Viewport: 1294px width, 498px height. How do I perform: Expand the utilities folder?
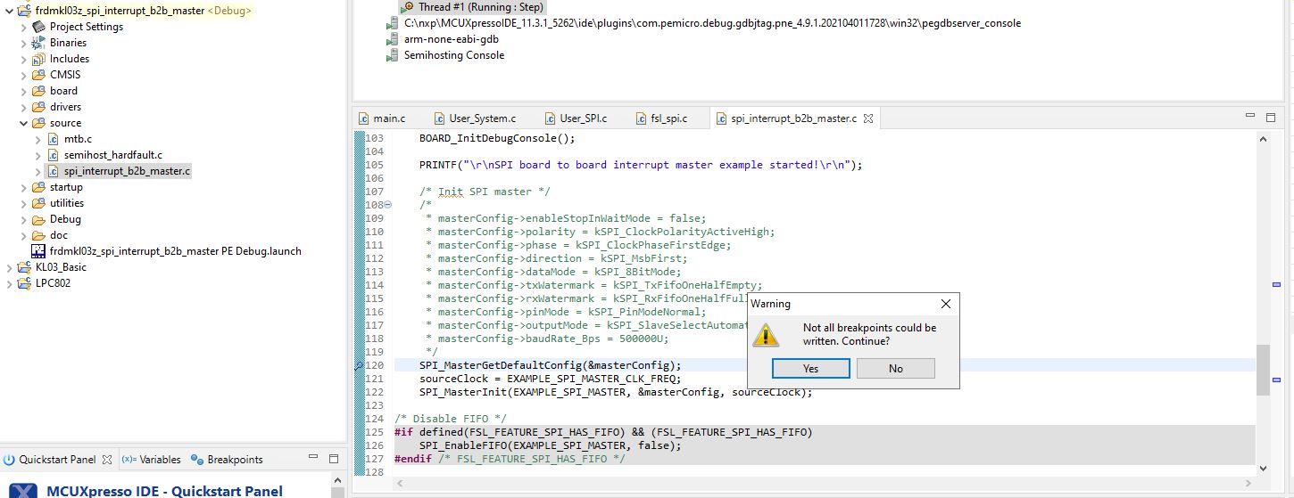(x=24, y=203)
